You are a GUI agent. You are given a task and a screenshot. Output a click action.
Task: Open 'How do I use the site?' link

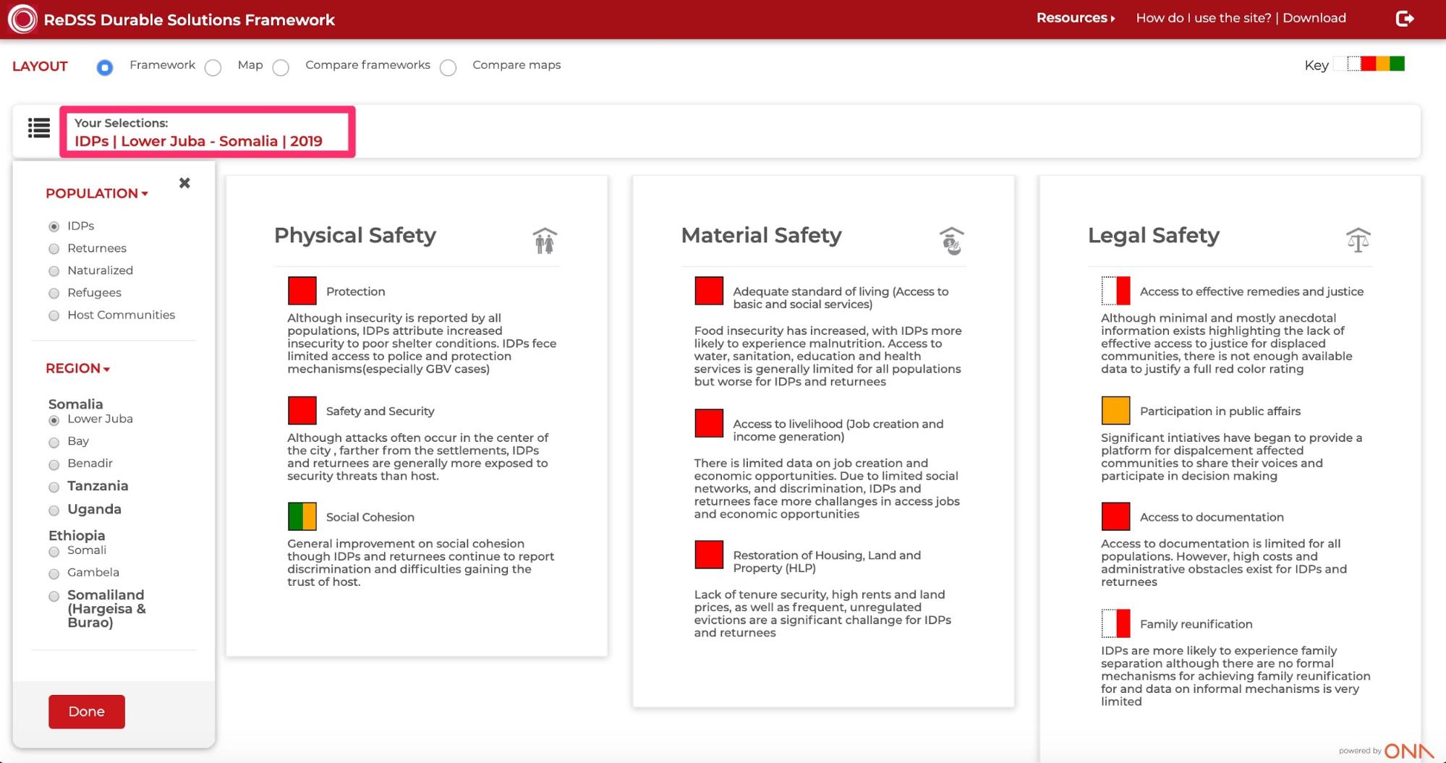1204,18
